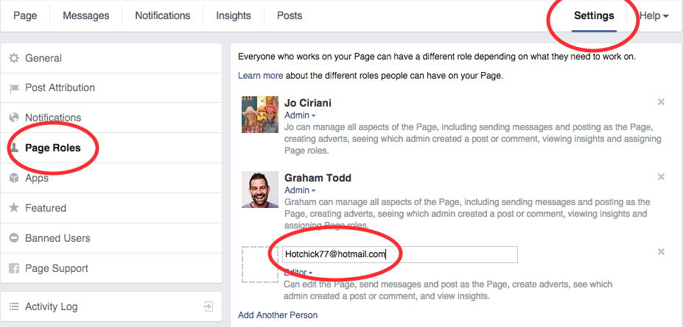The image size is (683, 327).
Task: Open the Banned Users section
Action: point(111,238)
